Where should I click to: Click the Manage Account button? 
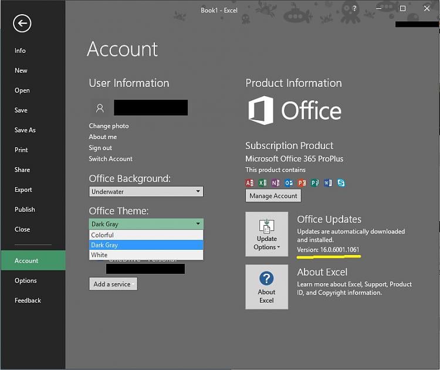(x=273, y=196)
